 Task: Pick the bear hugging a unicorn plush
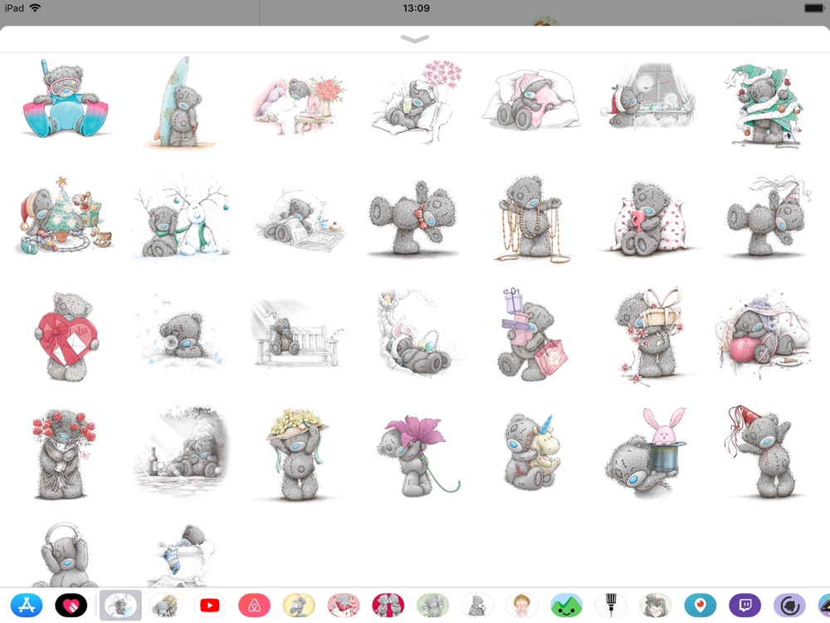tap(533, 451)
